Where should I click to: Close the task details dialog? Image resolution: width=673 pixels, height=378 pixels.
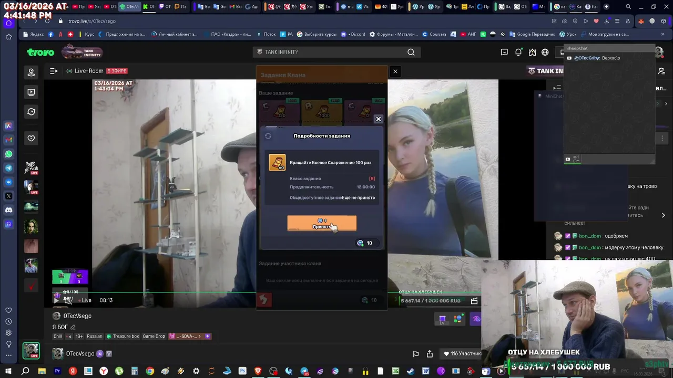378,119
